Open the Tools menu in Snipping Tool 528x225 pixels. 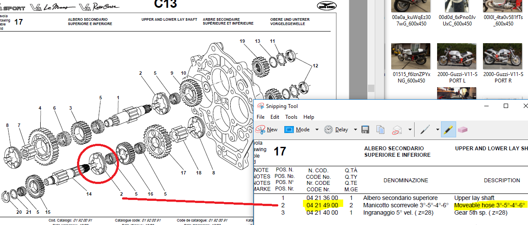click(291, 117)
